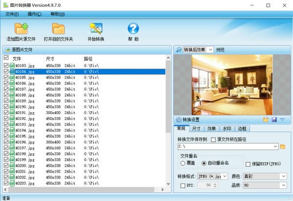
Task: Open the 转换格式 JPEG format dropdown
Action: click(x=225, y=176)
